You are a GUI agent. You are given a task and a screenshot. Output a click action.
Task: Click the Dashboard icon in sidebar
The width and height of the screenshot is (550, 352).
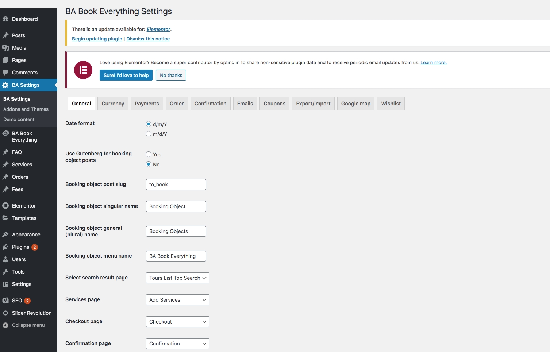point(5,19)
